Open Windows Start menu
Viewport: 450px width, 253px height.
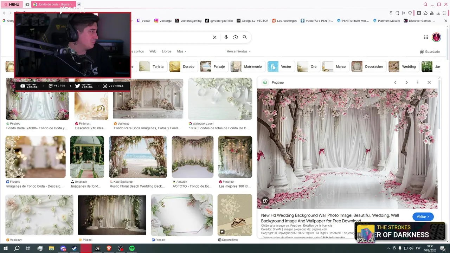click(x=6, y=248)
